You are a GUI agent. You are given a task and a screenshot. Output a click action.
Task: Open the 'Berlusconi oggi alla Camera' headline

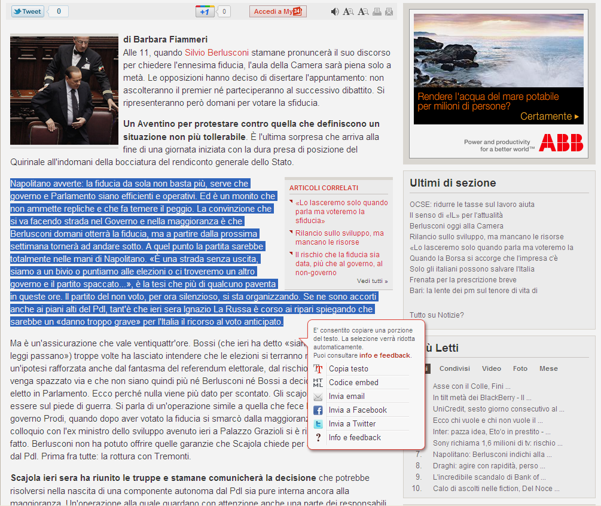[x=456, y=226]
